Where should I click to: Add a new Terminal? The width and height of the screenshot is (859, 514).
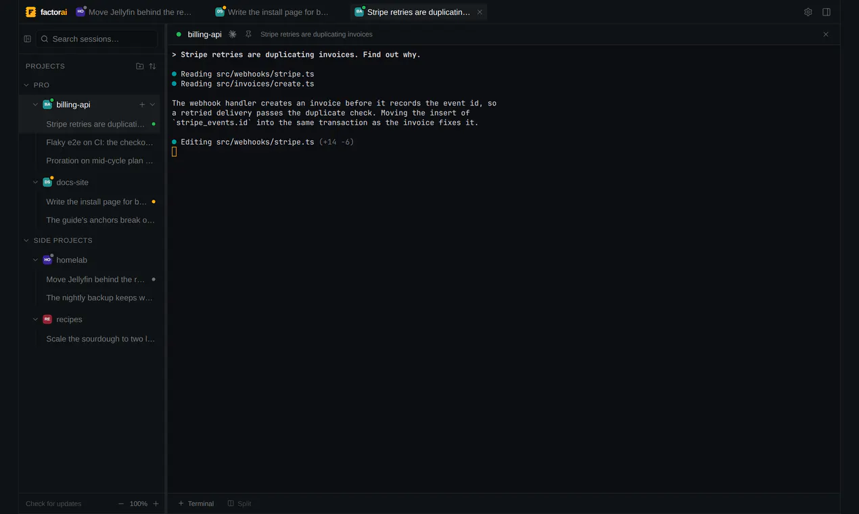(195, 504)
